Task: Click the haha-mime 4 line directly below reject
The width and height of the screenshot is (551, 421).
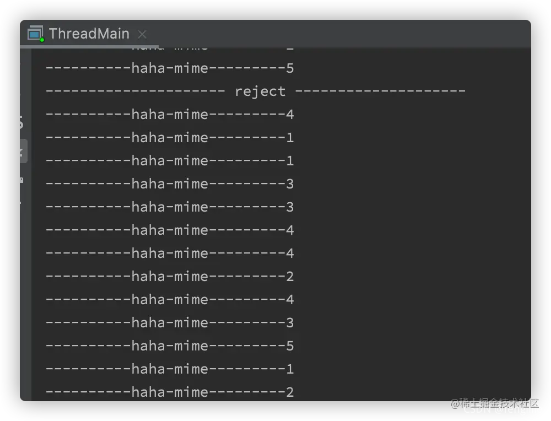Action: click(170, 115)
